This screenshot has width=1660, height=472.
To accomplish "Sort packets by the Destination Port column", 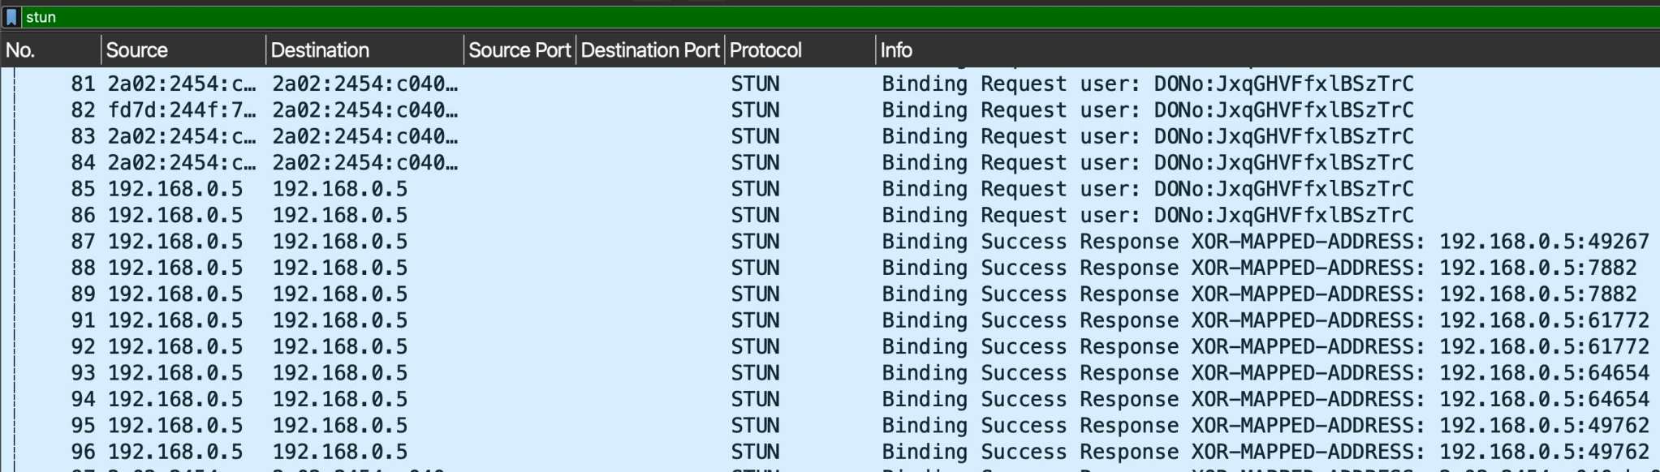I will tap(649, 49).
